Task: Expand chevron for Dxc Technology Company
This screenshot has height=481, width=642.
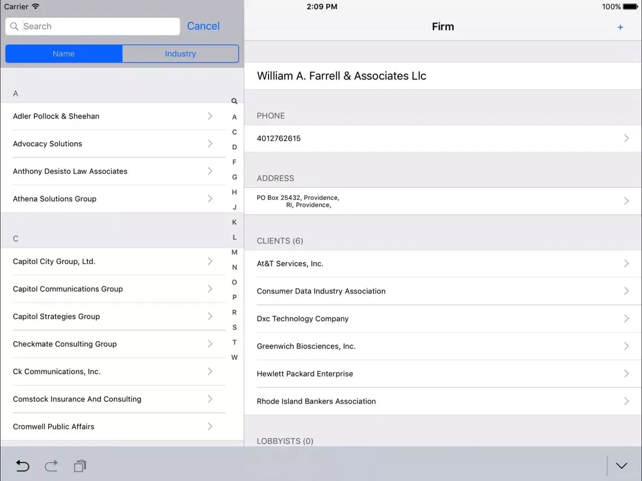Action: tap(626, 318)
